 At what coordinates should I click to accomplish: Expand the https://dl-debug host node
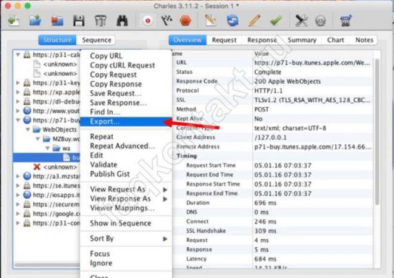point(18,102)
